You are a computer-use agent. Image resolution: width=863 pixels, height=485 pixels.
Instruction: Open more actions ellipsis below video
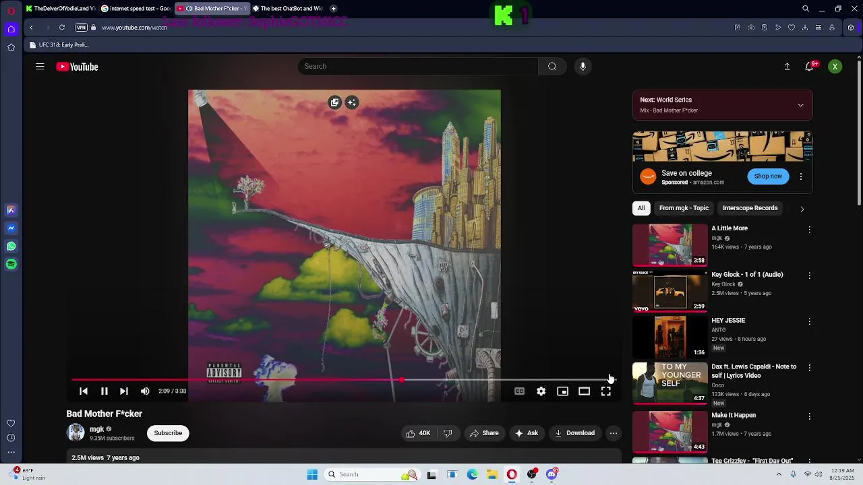613,433
